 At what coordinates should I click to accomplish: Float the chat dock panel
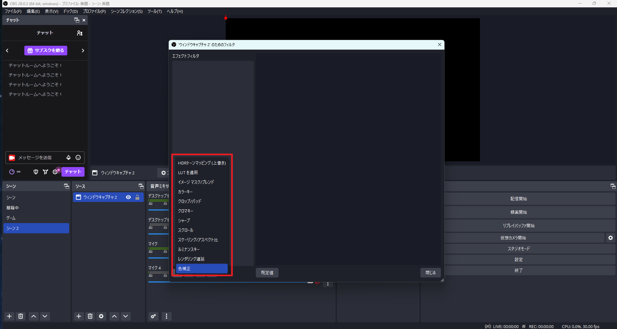(77, 20)
